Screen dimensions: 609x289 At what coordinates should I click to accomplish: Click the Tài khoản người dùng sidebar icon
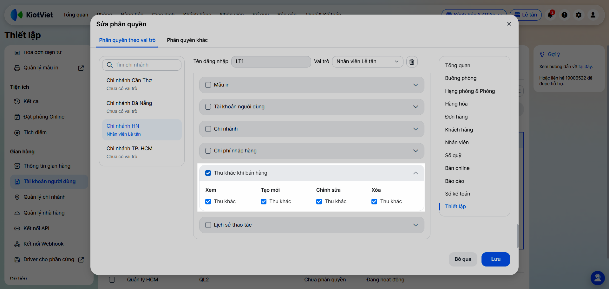pyautogui.click(x=17, y=182)
